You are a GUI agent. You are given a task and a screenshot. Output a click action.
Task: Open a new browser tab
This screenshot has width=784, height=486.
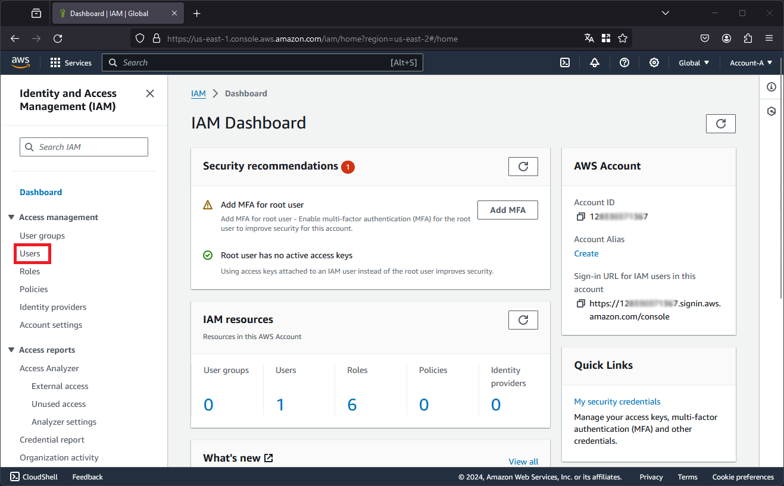click(x=197, y=13)
